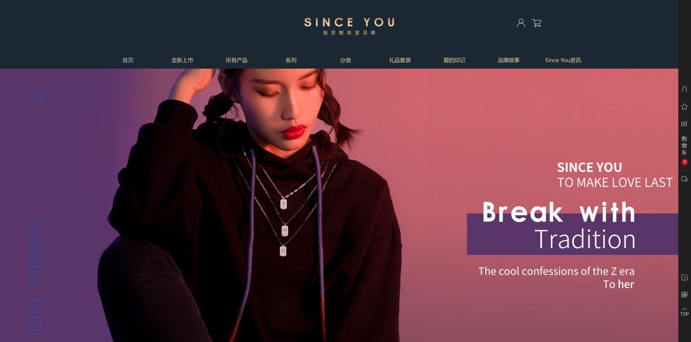This screenshot has width=691, height=342.
Task: Expand the 分类 navigation menu
Action: point(345,60)
